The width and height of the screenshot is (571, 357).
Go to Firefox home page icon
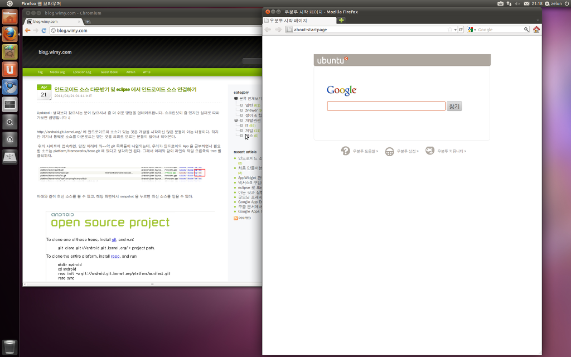(536, 30)
